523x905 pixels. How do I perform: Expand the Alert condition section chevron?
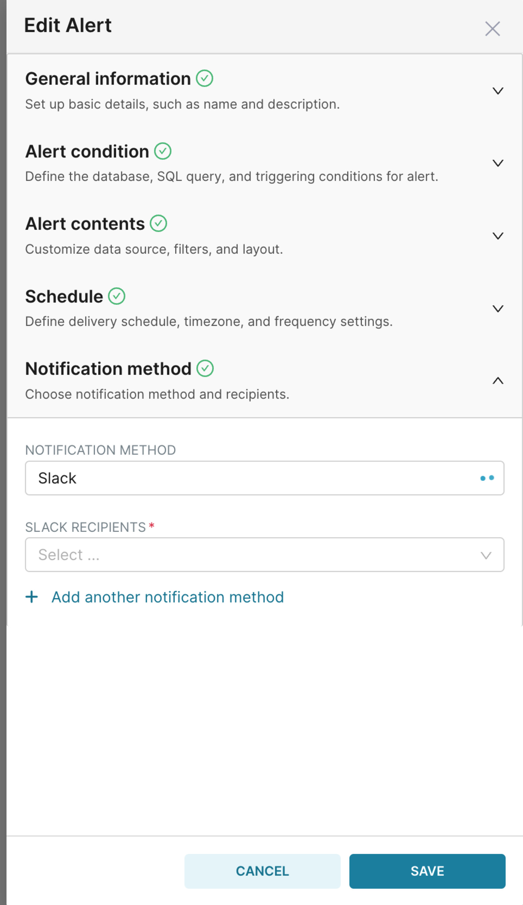pyautogui.click(x=498, y=163)
